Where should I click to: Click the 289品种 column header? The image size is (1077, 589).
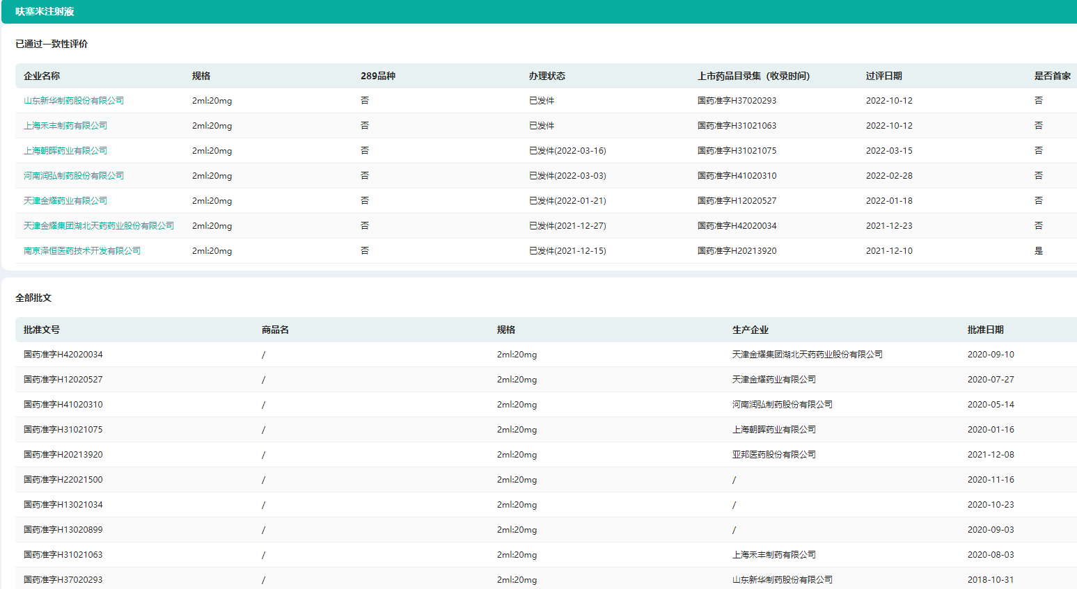(x=378, y=76)
